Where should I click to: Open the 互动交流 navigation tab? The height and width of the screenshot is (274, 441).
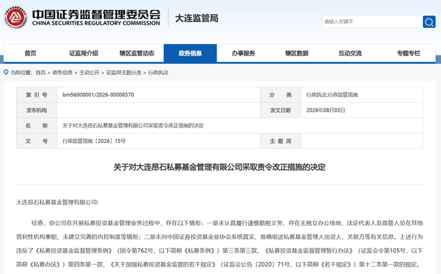350,53
